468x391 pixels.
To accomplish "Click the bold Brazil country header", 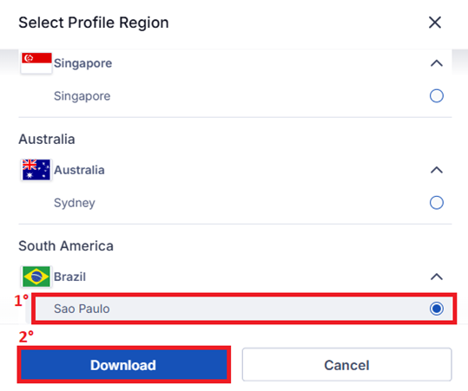I will tap(69, 277).
